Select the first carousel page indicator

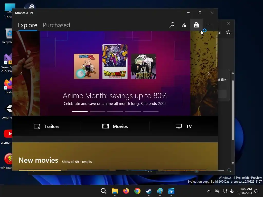(80, 111)
